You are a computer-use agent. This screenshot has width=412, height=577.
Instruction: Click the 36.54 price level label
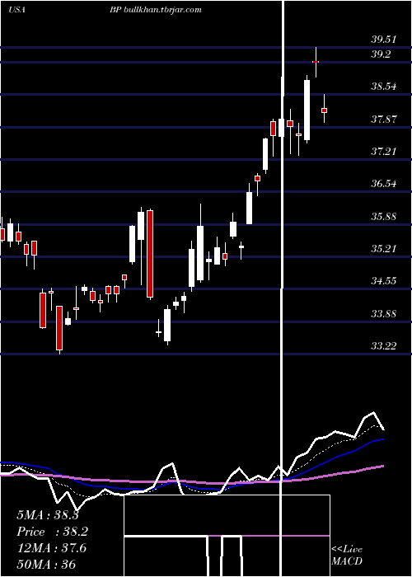384,184
